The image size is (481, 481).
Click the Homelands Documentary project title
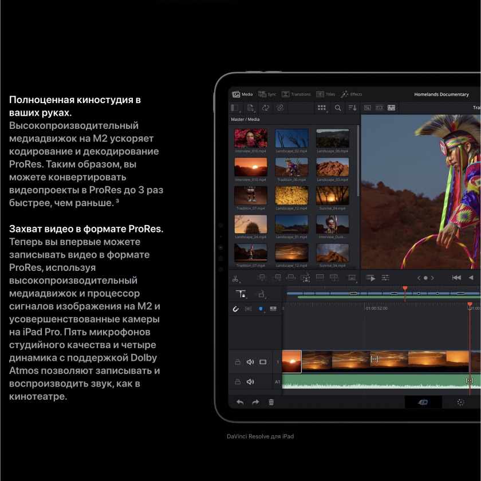tap(441, 94)
